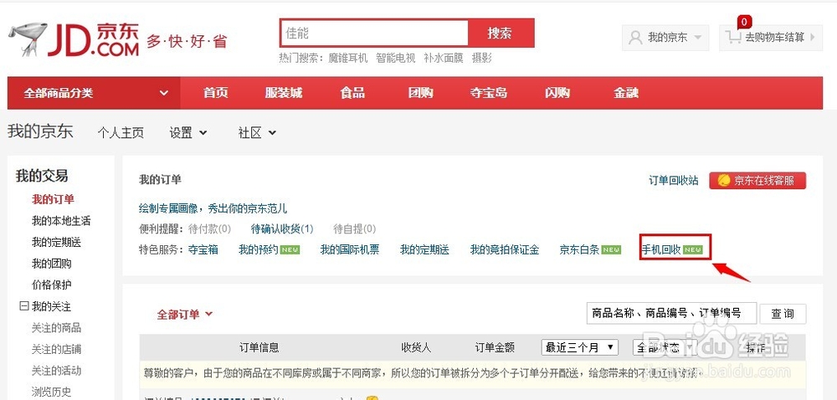Click 待付款(0) reminder

pyautogui.click(x=209, y=228)
